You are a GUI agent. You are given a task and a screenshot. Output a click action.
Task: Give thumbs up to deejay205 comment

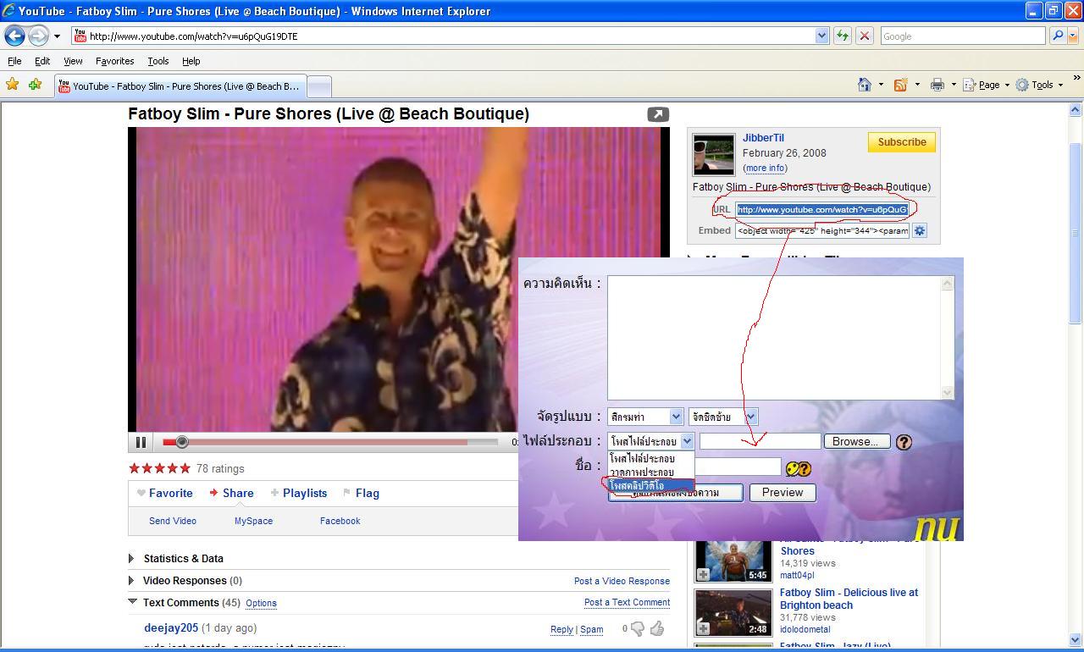657,628
